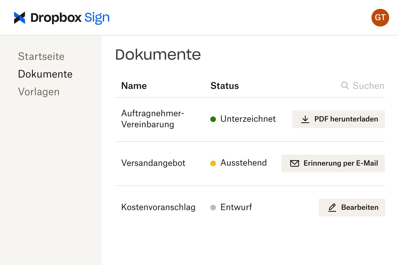The image size is (398, 265).
Task: Navigate to Startseite in the sidebar
Action: click(41, 57)
